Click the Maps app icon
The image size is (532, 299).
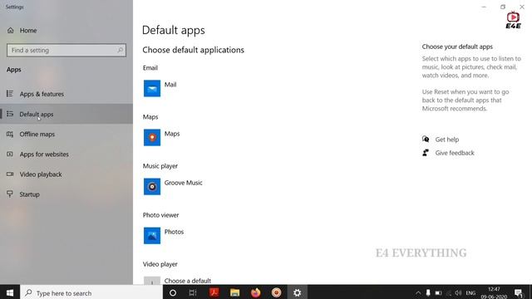(x=151, y=137)
